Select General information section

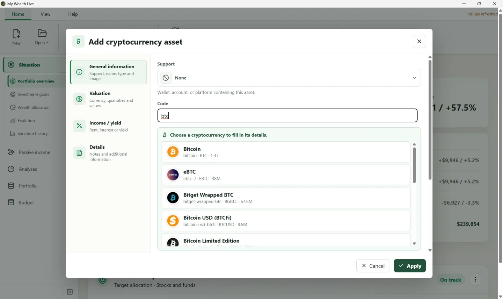(x=108, y=72)
